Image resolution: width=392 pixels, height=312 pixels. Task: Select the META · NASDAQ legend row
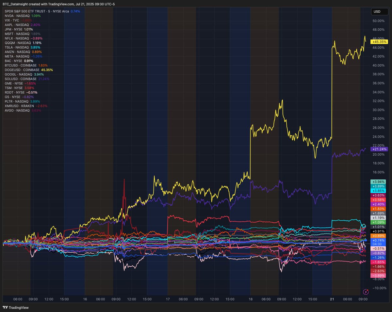tap(24, 56)
